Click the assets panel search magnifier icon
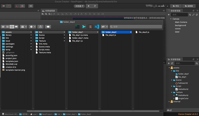This screenshot has width=199, height=116. pyautogui.click(x=197, y=63)
